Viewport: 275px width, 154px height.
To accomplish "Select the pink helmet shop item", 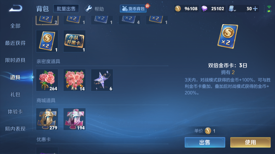I will coord(74,119).
